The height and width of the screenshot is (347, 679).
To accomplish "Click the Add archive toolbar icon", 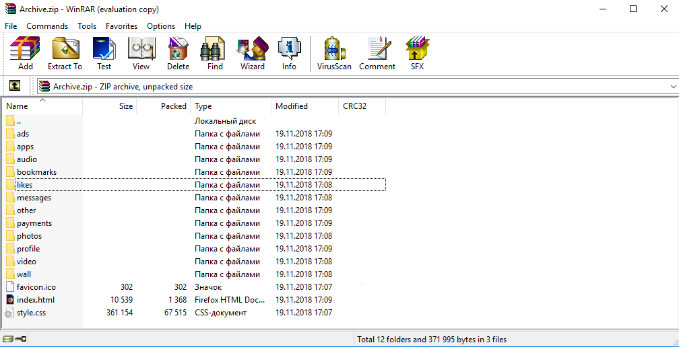I will 26,53.
